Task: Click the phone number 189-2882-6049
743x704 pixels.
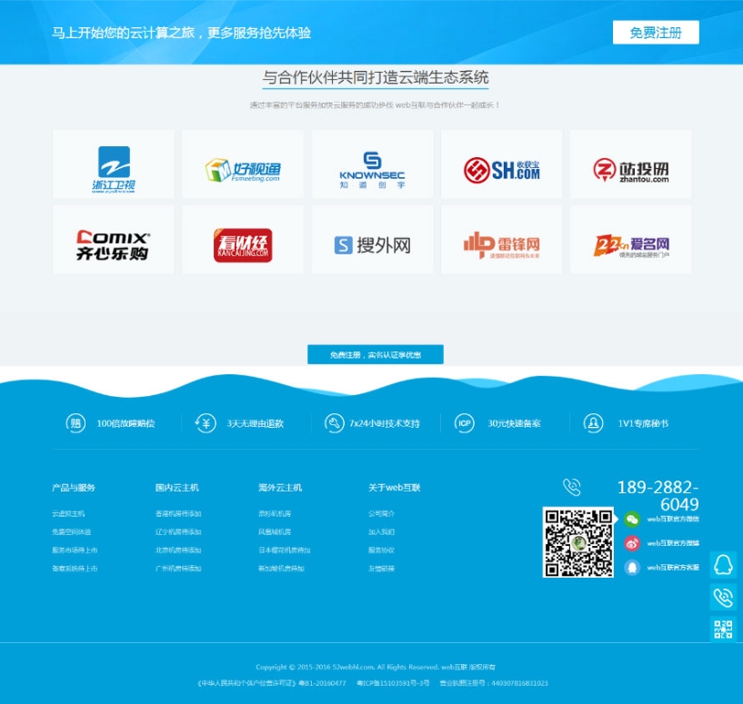Action: 658,496
